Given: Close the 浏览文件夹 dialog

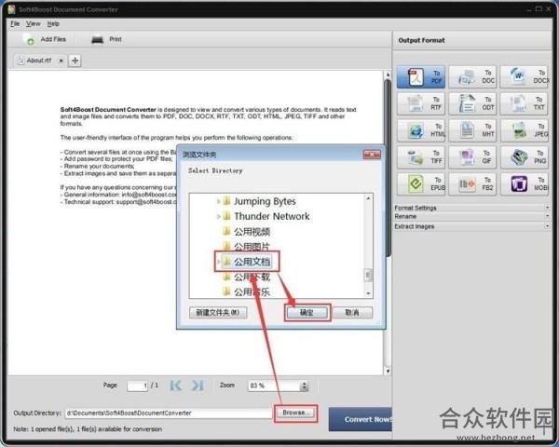Looking at the screenshot, I should [x=372, y=155].
